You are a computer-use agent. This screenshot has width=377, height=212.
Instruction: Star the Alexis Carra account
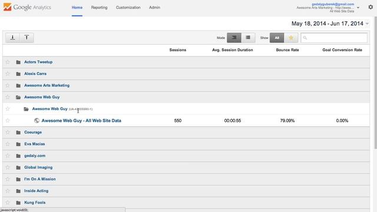8,74
